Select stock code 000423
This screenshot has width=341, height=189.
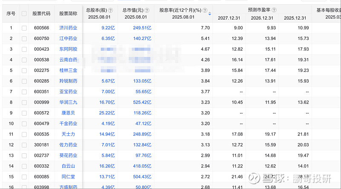point(41,49)
